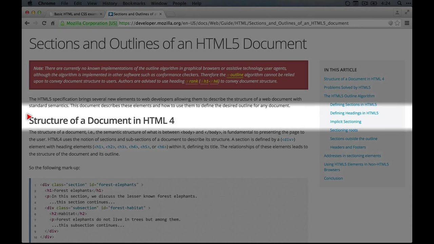Open the Notification Center menu bar icon
The height and width of the screenshot is (244, 434).
(x=409, y=3)
